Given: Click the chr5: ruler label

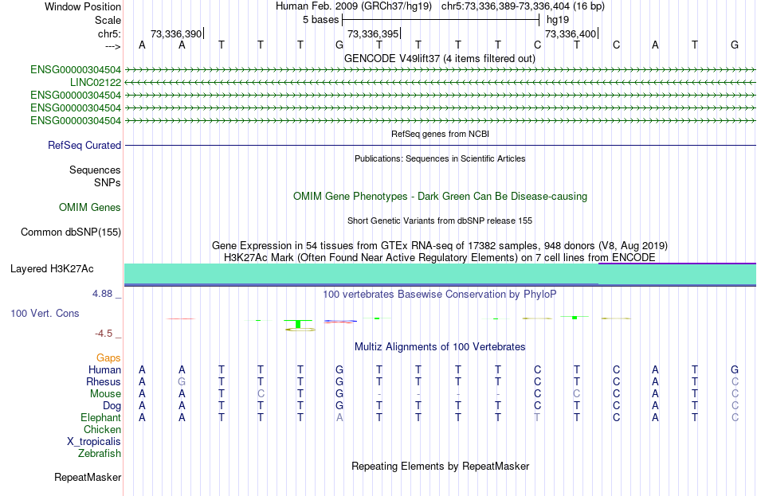Looking at the screenshot, I should (x=109, y=33).
